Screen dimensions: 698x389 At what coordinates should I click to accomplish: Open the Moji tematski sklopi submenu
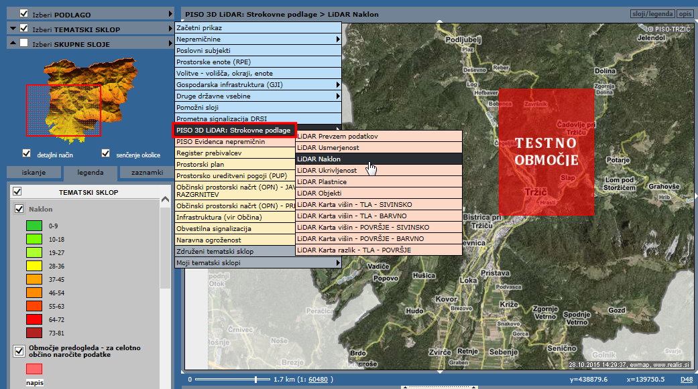pos(257,263)
